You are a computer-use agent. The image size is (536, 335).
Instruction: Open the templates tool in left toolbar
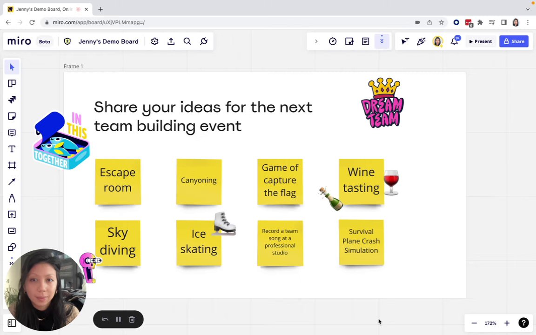(x=12, y=83)
